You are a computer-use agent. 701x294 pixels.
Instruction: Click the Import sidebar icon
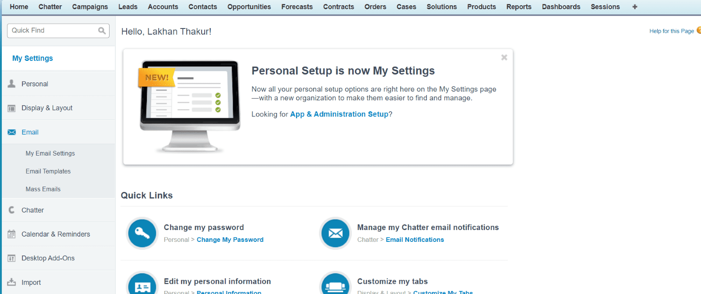point(12,283)
